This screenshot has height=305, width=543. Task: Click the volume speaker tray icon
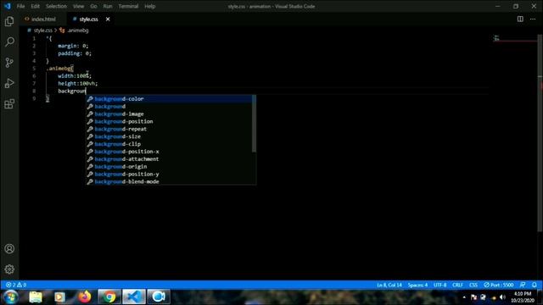point(502,297)
